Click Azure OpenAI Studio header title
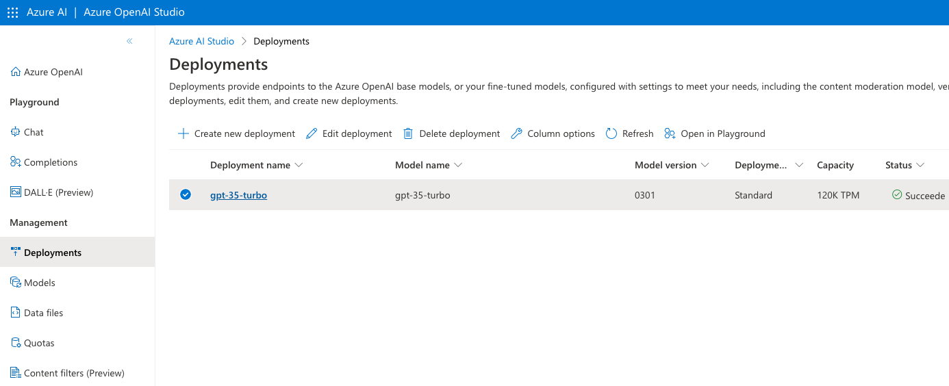949x386 pixels. tap(134, 12)
